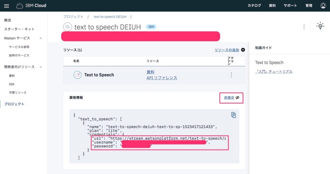Select サービスの参照 in the sidebar
The image size is (330, 174).
point(19,47)
